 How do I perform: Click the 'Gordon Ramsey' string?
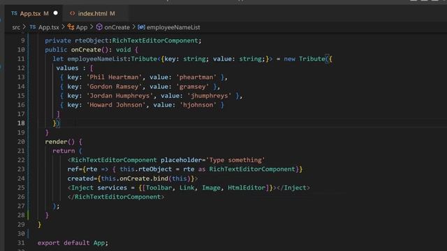click(114, 86)
